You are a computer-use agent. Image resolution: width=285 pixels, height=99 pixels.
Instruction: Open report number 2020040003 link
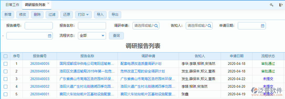pyautogui.click(x=40, y=79)
